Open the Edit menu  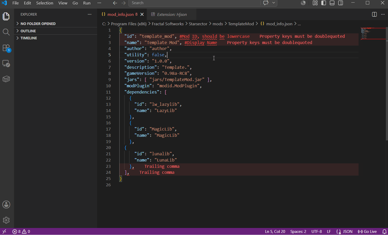pyautogui.click(x=27, y=3)
